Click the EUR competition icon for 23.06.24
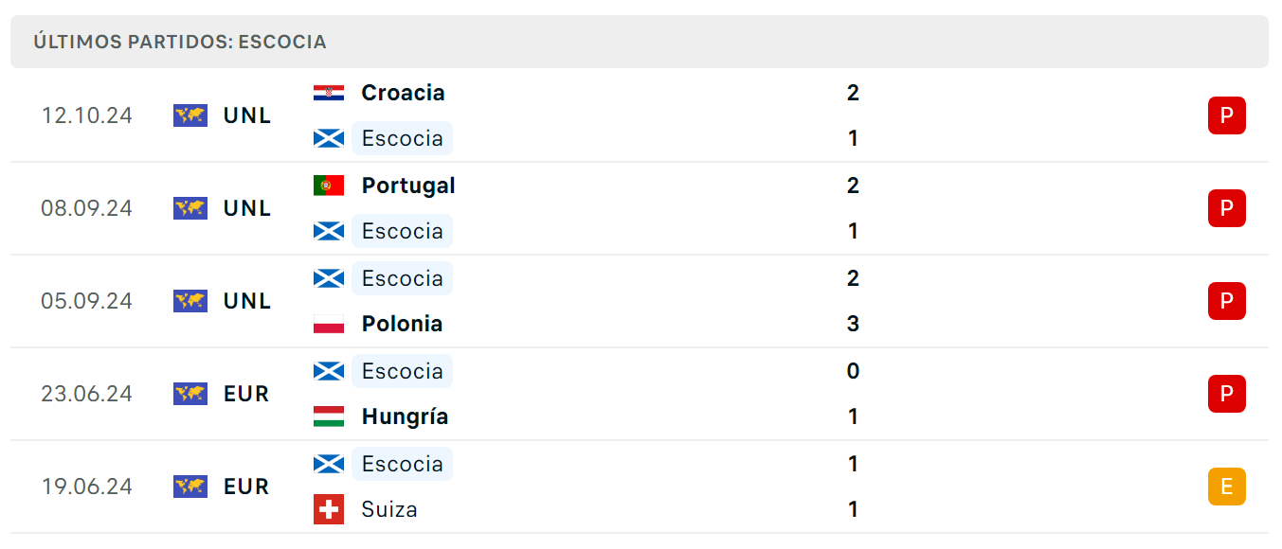 (x=190, y=394)
